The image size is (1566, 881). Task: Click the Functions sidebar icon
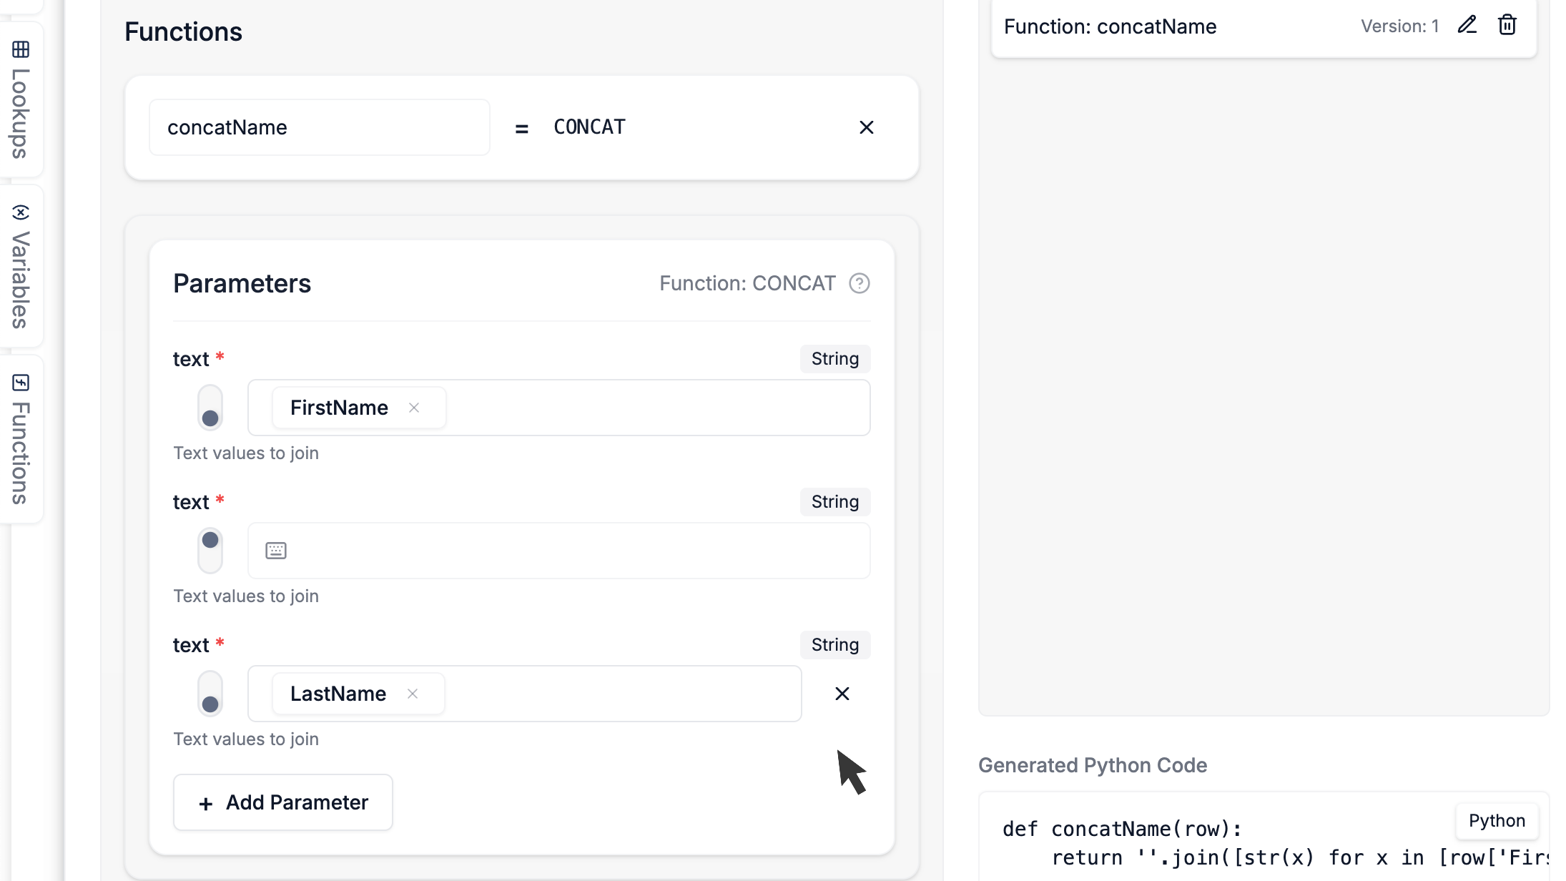pyautogui.click(x=21, y=383)
